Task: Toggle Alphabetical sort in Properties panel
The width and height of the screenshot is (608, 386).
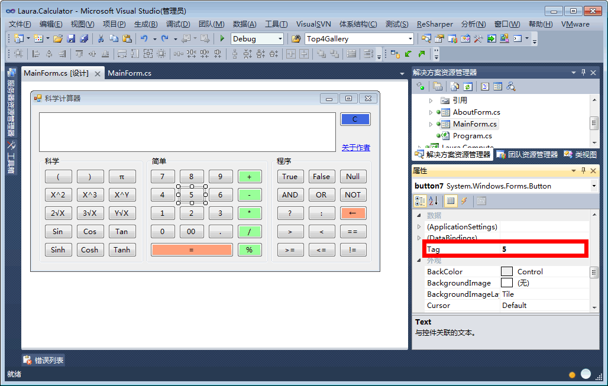Action: (x=434, y=201)
